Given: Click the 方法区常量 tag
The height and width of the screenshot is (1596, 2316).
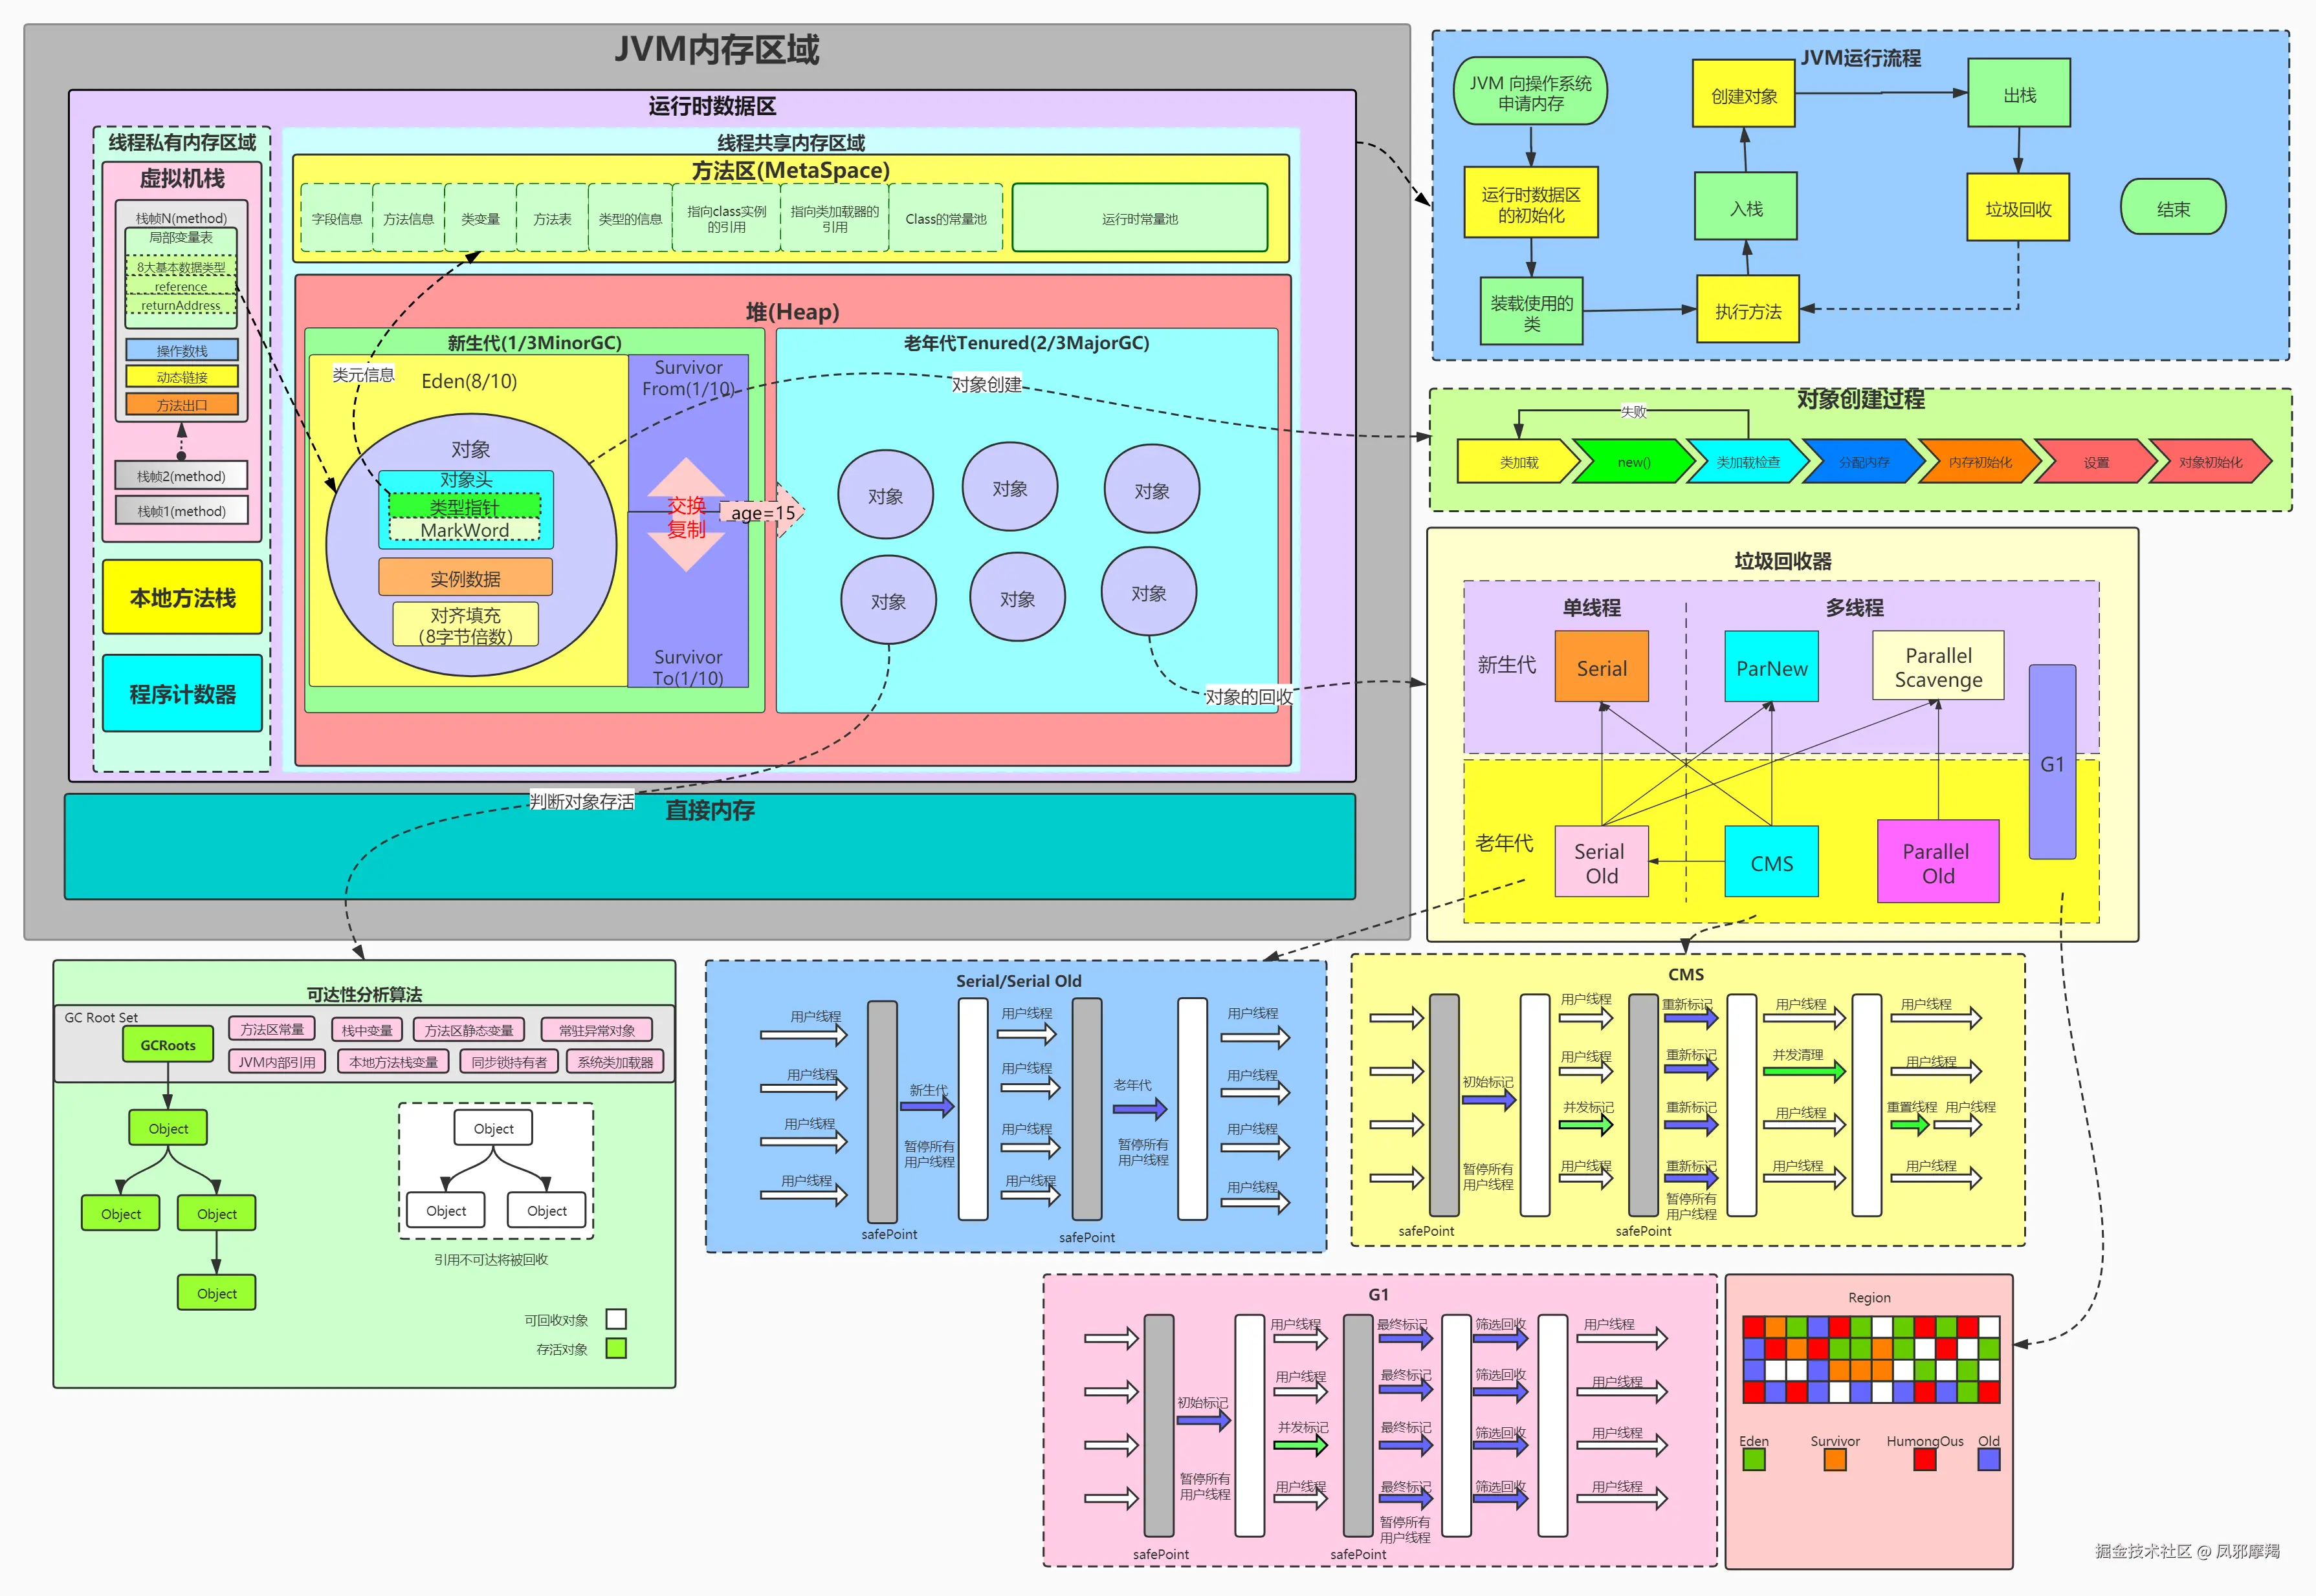Looking at the screenshot, I should (x=272, y=1028).
